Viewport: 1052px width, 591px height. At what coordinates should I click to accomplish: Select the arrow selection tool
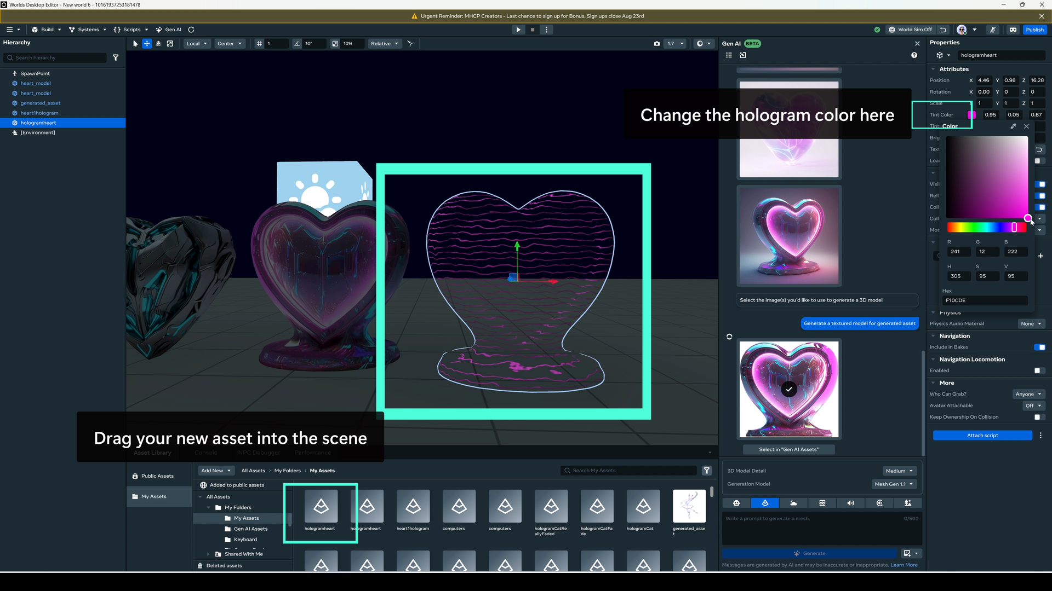click(x=135, y=44)
